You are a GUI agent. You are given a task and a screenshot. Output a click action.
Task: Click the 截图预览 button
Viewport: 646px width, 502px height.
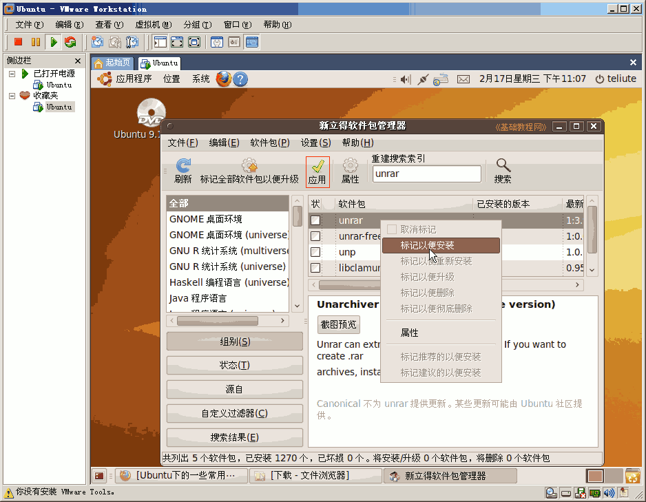(x=338, y=324)
